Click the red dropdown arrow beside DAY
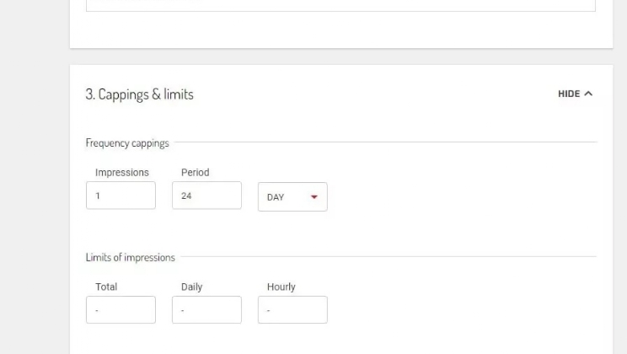The height and width of the screenshot is (354, 627). pyautogui.click(x=314, y=197)
